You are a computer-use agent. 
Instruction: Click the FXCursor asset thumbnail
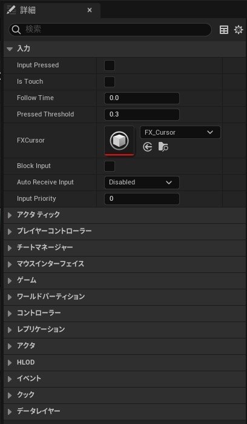pyautogui.click(x=119, y=141)
